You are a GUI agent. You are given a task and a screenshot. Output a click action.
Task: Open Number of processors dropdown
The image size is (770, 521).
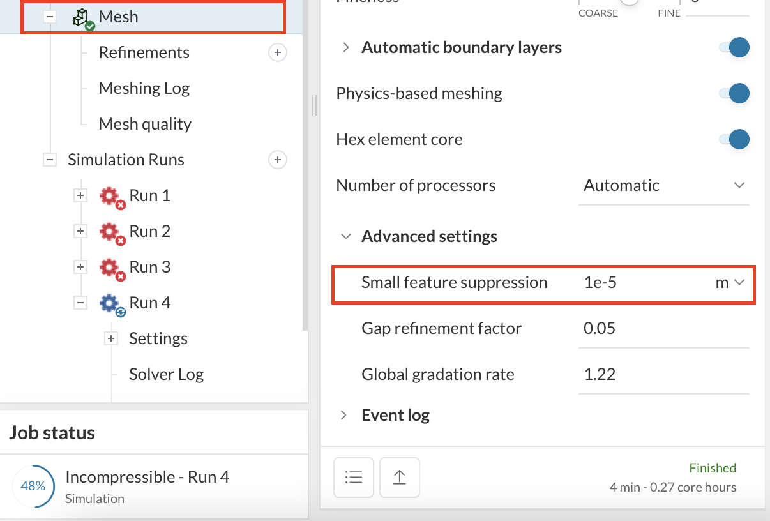pyautogui.click(x=663, y=186)
